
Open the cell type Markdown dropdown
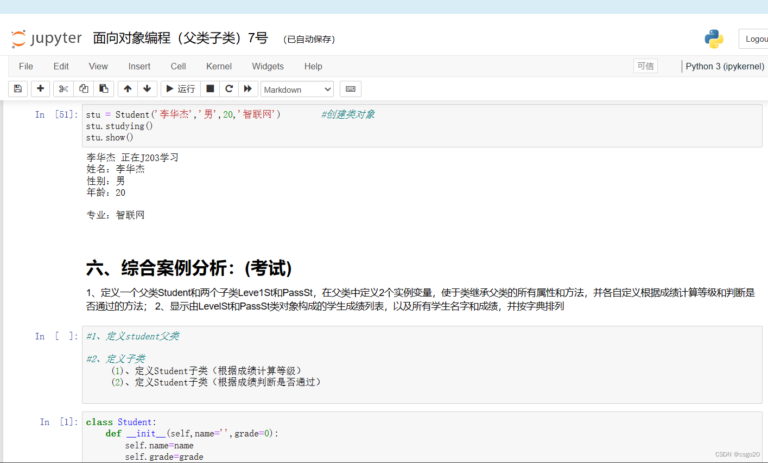(297, 89)
